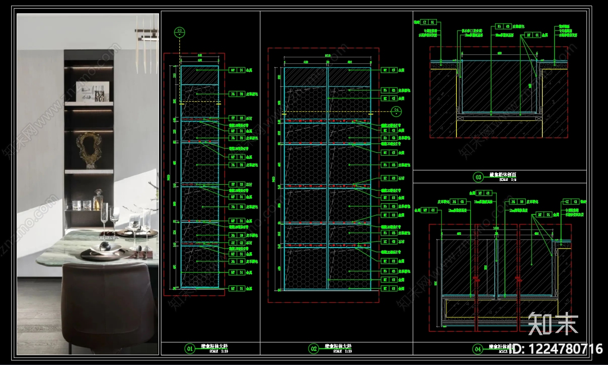Viewport: 608px width, 365px height.
Task: Select the CT 01 material tag in drawing 03
Action: coord(429,22)
